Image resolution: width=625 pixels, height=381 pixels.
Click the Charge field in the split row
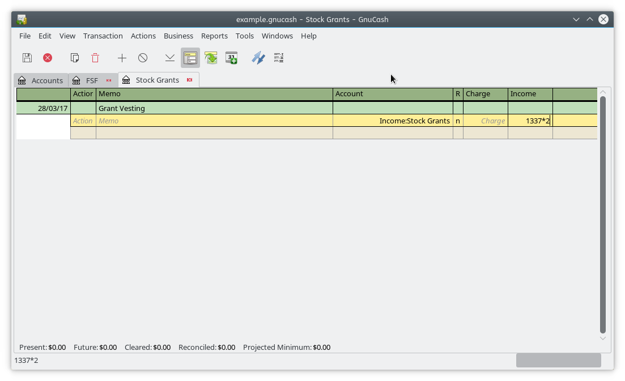pos(486,121)
